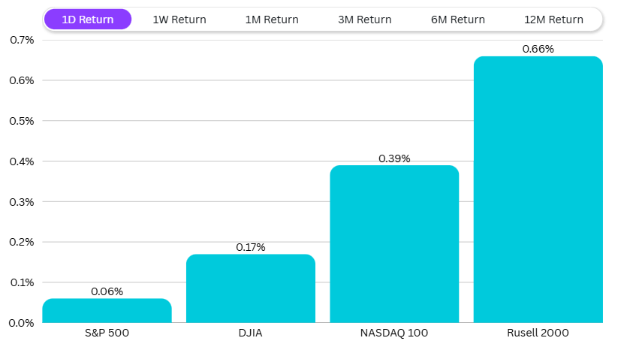Select the 0.39% data label
Viewport: 618px width, 353px height.
coord(394,158)
